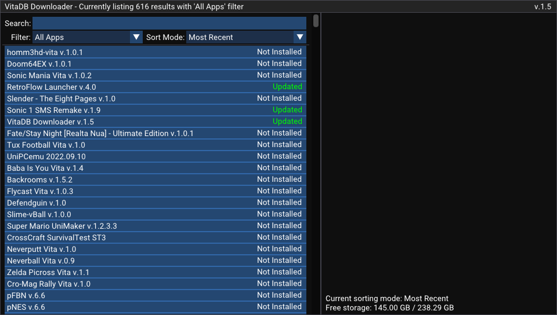Click the Filter dropdown arrow icon
This screenshot has height=315, width=557.
click(x=136, y=37)
